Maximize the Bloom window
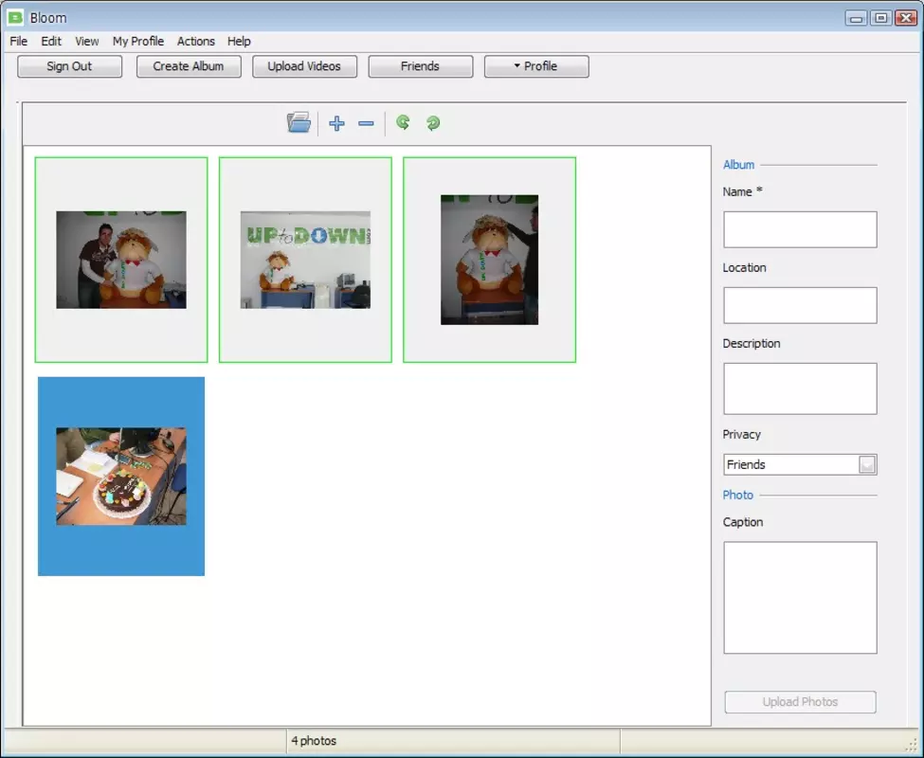This screenshot has width=924, height=758. pyautogui.click(x=881, y=18)
